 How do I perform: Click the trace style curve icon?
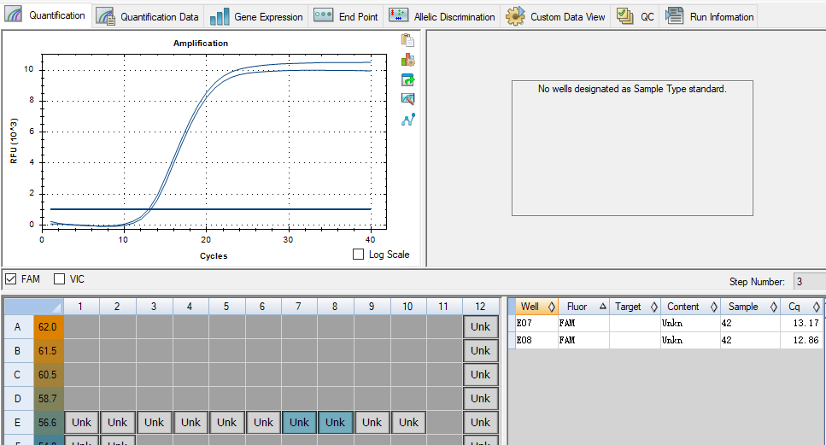407,120
